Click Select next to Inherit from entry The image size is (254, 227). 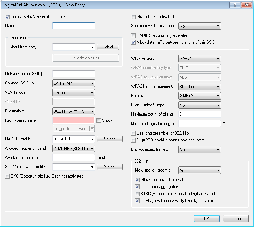click(108, 47)
